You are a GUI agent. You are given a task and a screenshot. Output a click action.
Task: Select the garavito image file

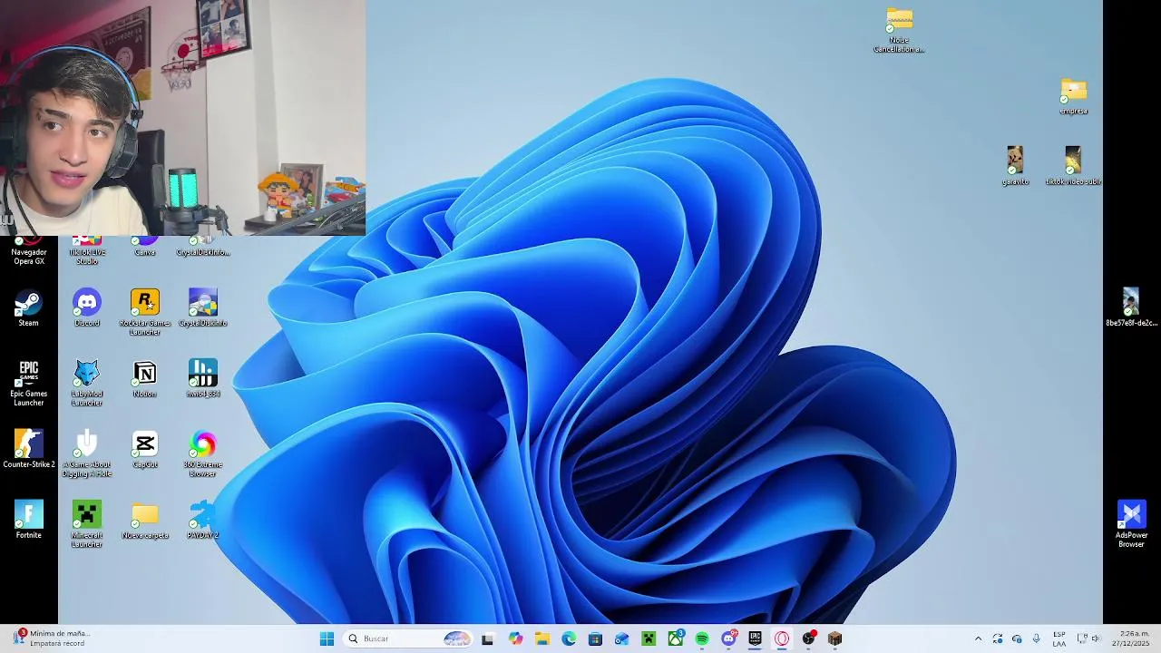pyautogui.click(x=1015, y=167)
